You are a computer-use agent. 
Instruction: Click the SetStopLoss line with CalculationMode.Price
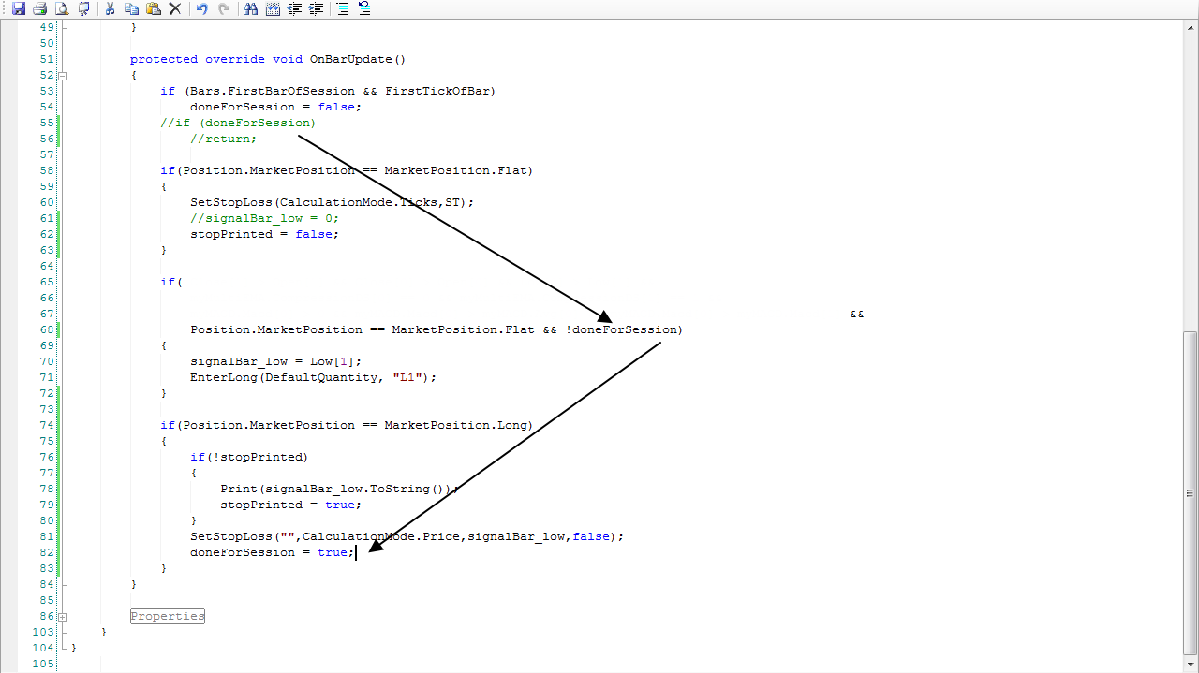pyautogui.click(x=407, y=536)
